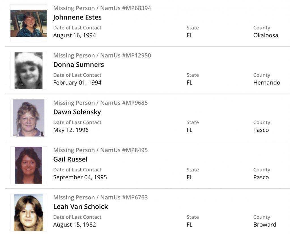
Task: Select the May 12, 1996 date
Action: pyautogui.click(x=71, y=130)
